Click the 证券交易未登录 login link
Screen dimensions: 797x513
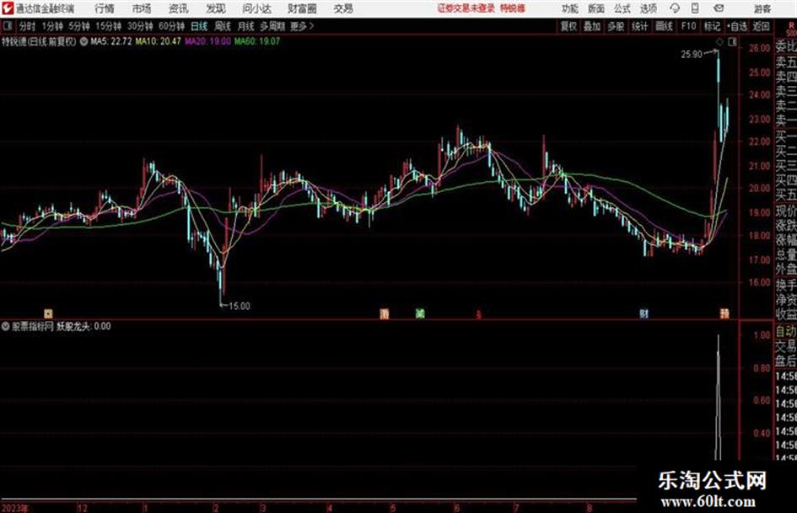tap(466, 8)
